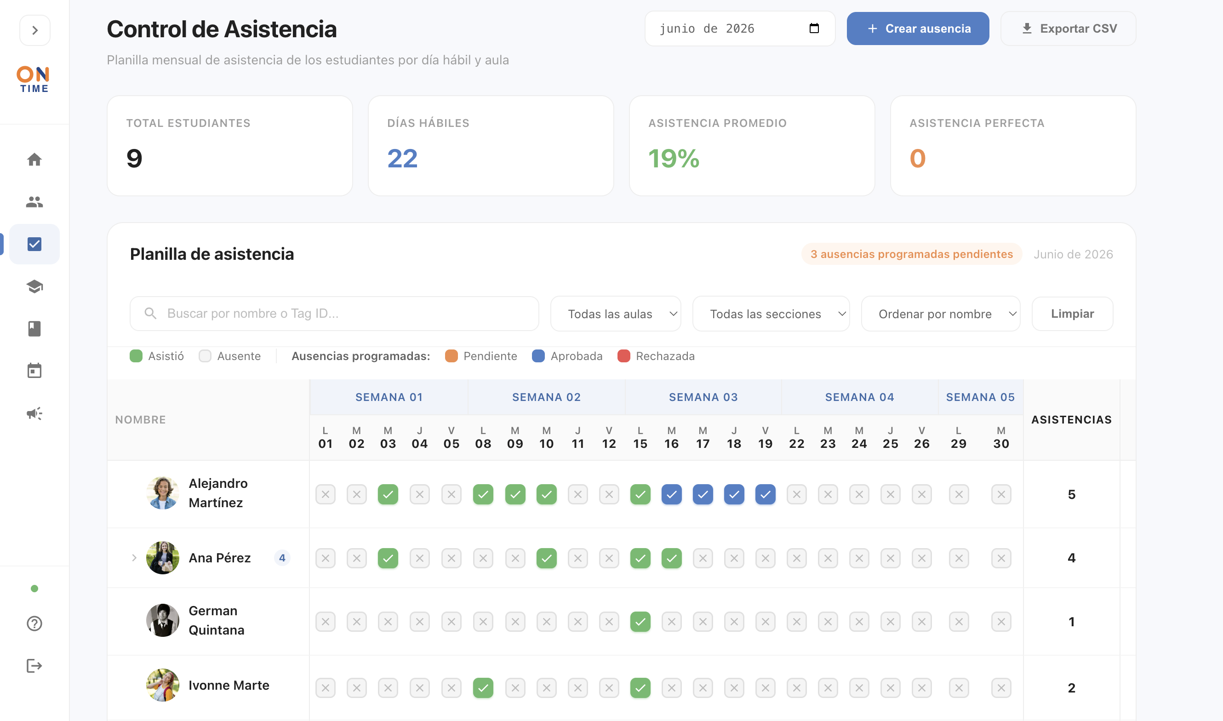Click the Limpiar button

(1073, 314)
